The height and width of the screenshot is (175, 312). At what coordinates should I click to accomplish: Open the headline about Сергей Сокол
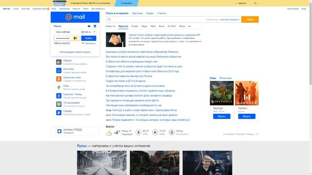164,35
